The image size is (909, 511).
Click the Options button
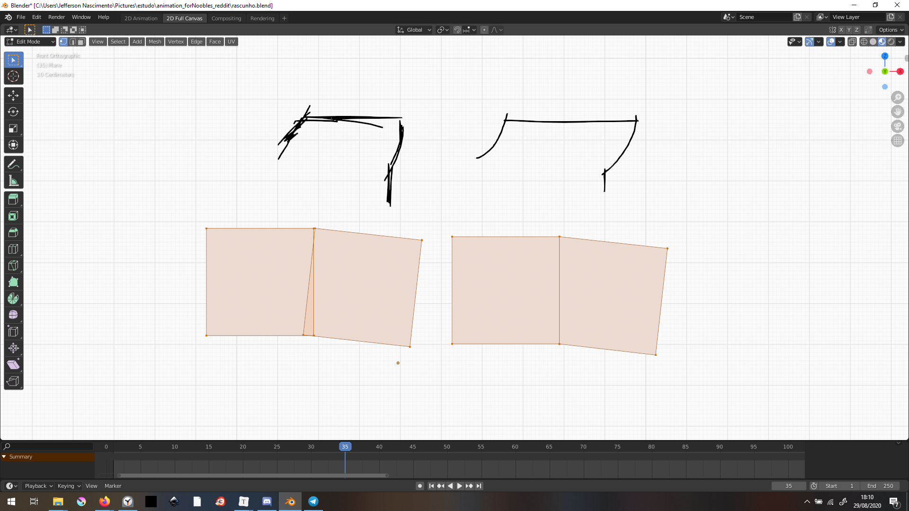pyautogui.click(x=891, y=30)
